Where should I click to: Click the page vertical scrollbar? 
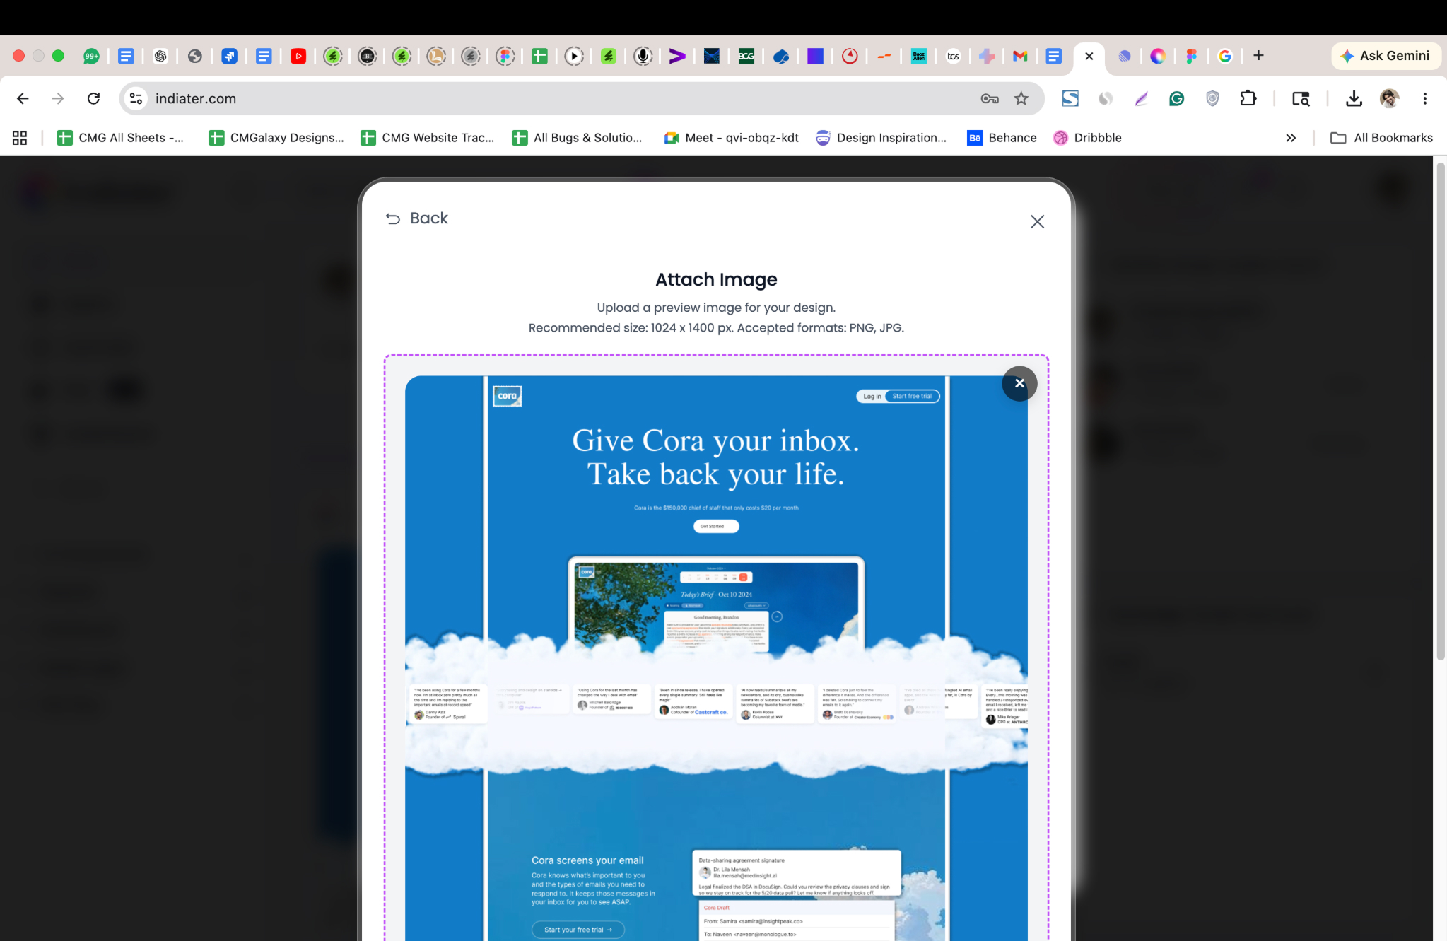pos(1441,412)
